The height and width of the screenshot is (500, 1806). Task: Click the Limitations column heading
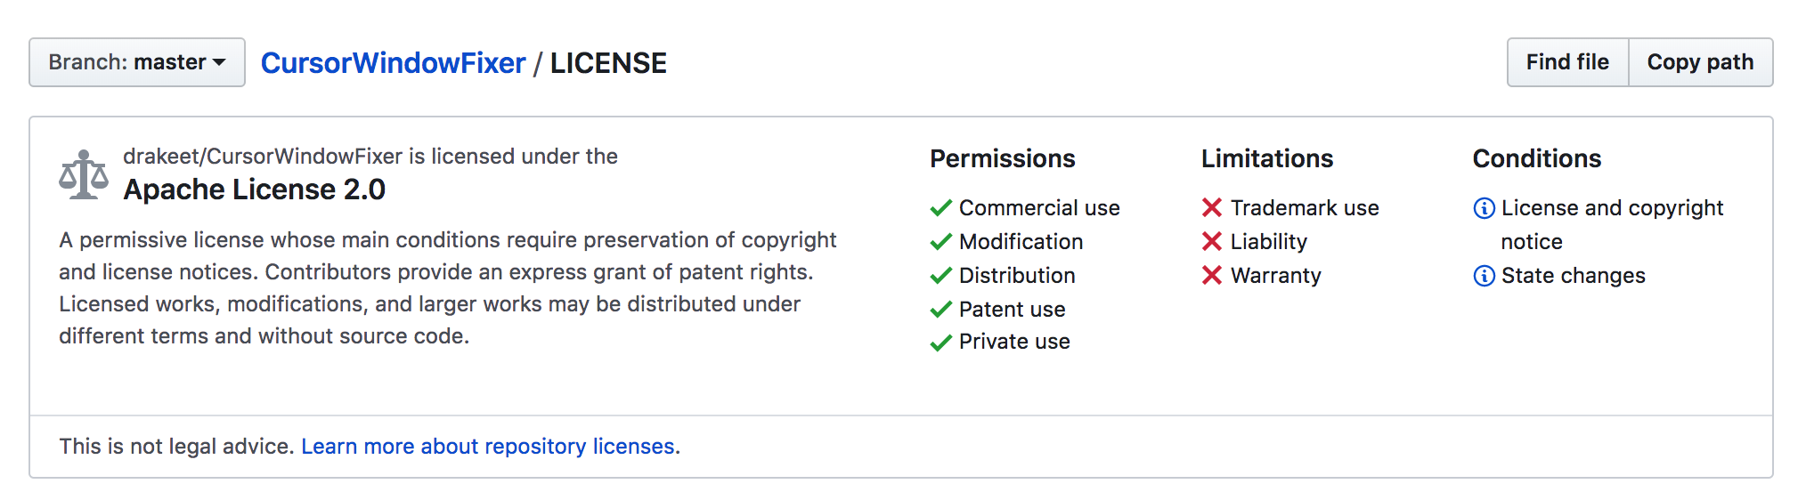1267,158
